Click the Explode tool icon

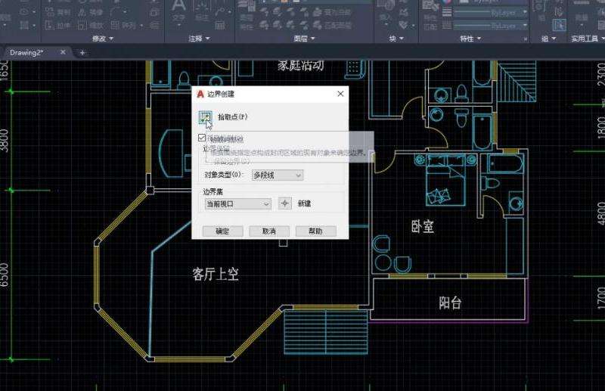pyautogui.click(x=155, y=12)
